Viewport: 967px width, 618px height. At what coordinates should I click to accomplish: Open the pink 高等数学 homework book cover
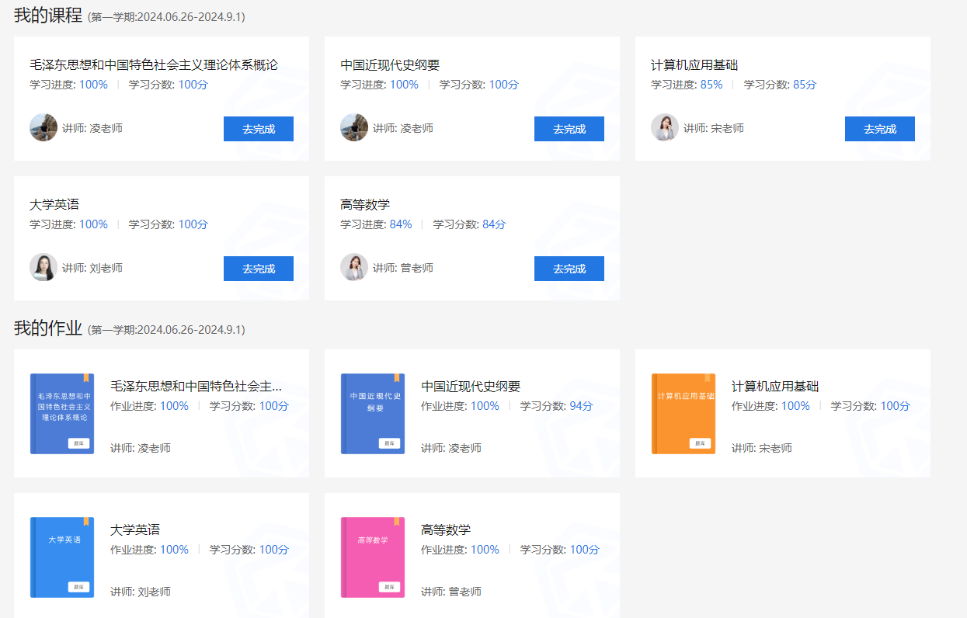pyautogui.click(x=372, y=557)
